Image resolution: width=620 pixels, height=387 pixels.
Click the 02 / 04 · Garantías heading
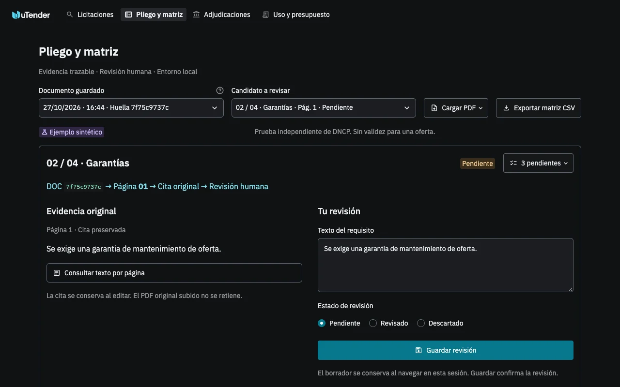[x=88, y=163]
